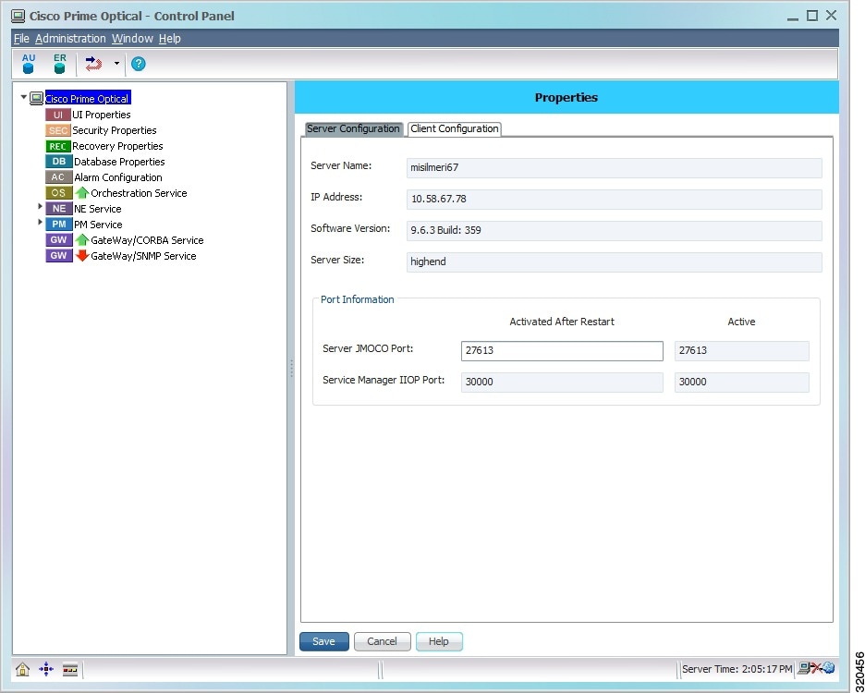Click the four-arrows icon in status bar
Image resolution: width=865 pixels, height=693 pixels.
[46, 670]
